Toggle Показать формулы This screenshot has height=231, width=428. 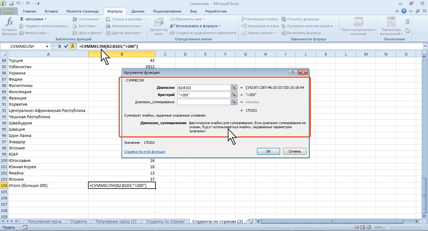(300, 19)
